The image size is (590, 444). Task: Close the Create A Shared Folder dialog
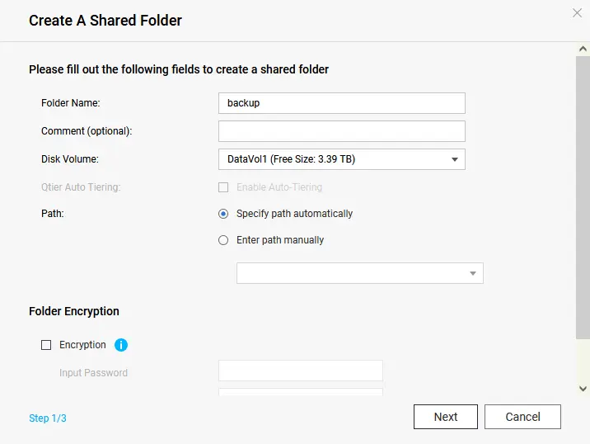[x=577, y=13]
